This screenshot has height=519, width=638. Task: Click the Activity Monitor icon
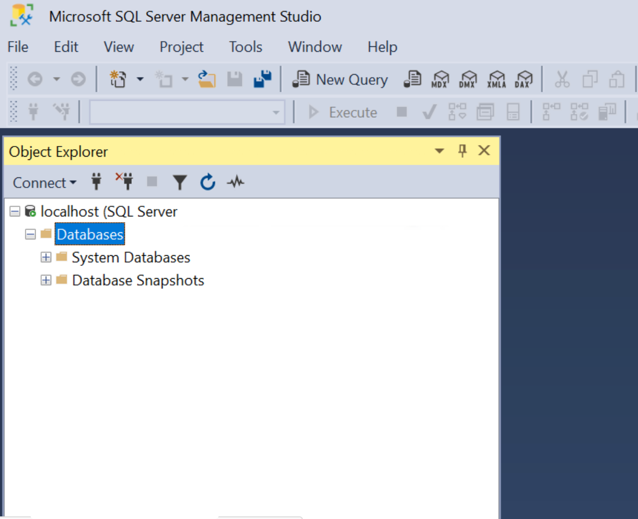pos(236,182)
